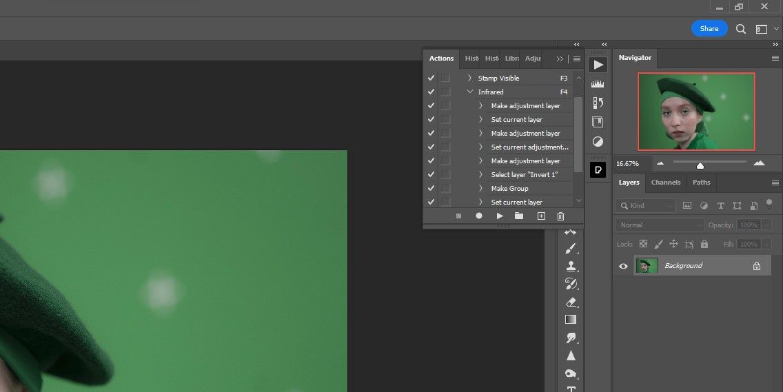Open the workspace switcher dropdown
783x392 pixels.
click(x=766, y=29)
